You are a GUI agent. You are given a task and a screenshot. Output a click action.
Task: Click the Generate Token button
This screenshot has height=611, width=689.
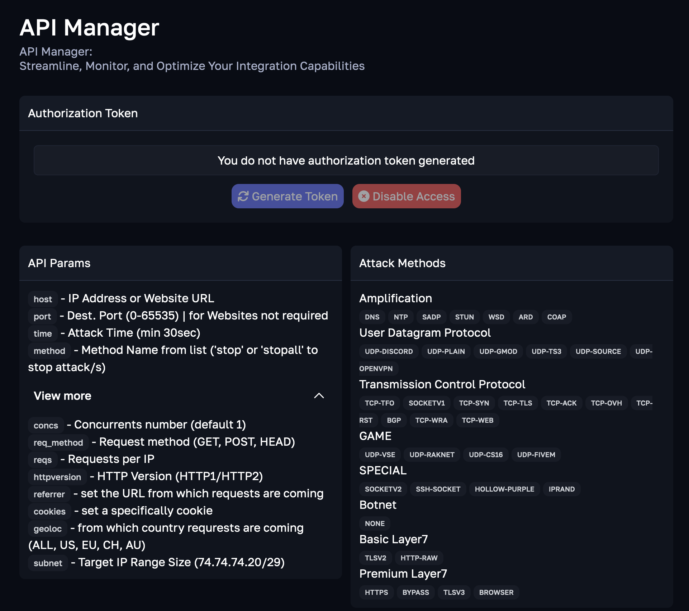coord(288,196)
